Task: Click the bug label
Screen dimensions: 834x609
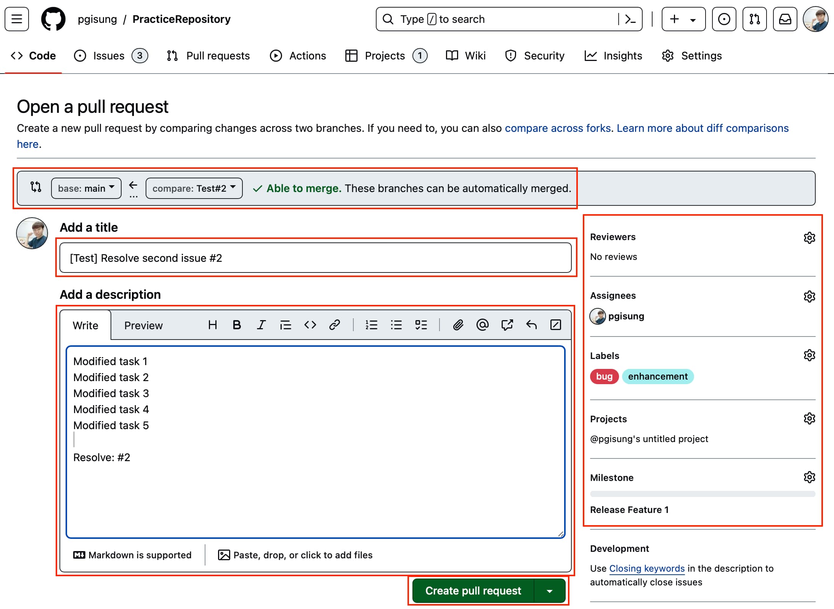Action: [604, 377]
